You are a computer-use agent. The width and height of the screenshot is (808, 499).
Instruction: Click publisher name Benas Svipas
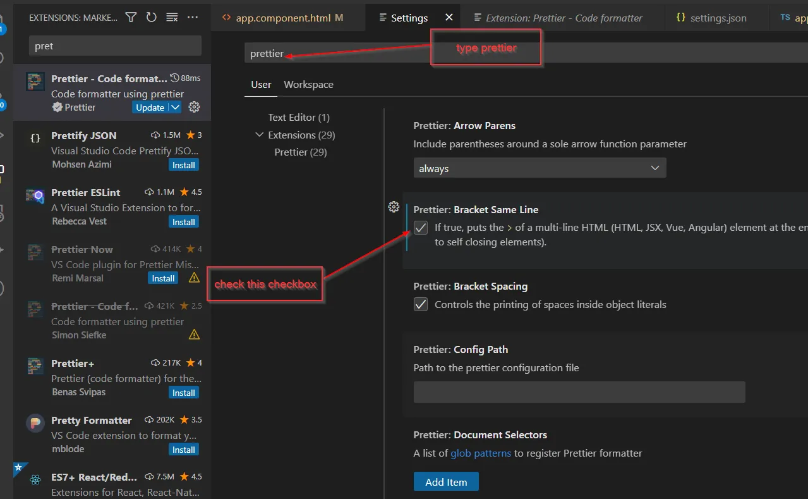[79, 392]
